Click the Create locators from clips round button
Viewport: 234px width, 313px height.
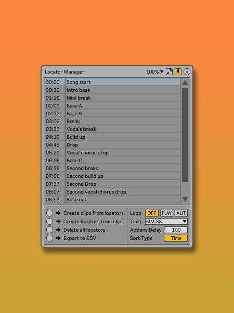click(49, 221)
